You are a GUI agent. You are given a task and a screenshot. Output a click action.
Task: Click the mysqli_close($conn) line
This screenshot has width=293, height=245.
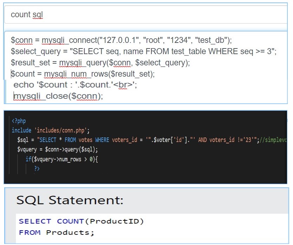tap(58, 96)
